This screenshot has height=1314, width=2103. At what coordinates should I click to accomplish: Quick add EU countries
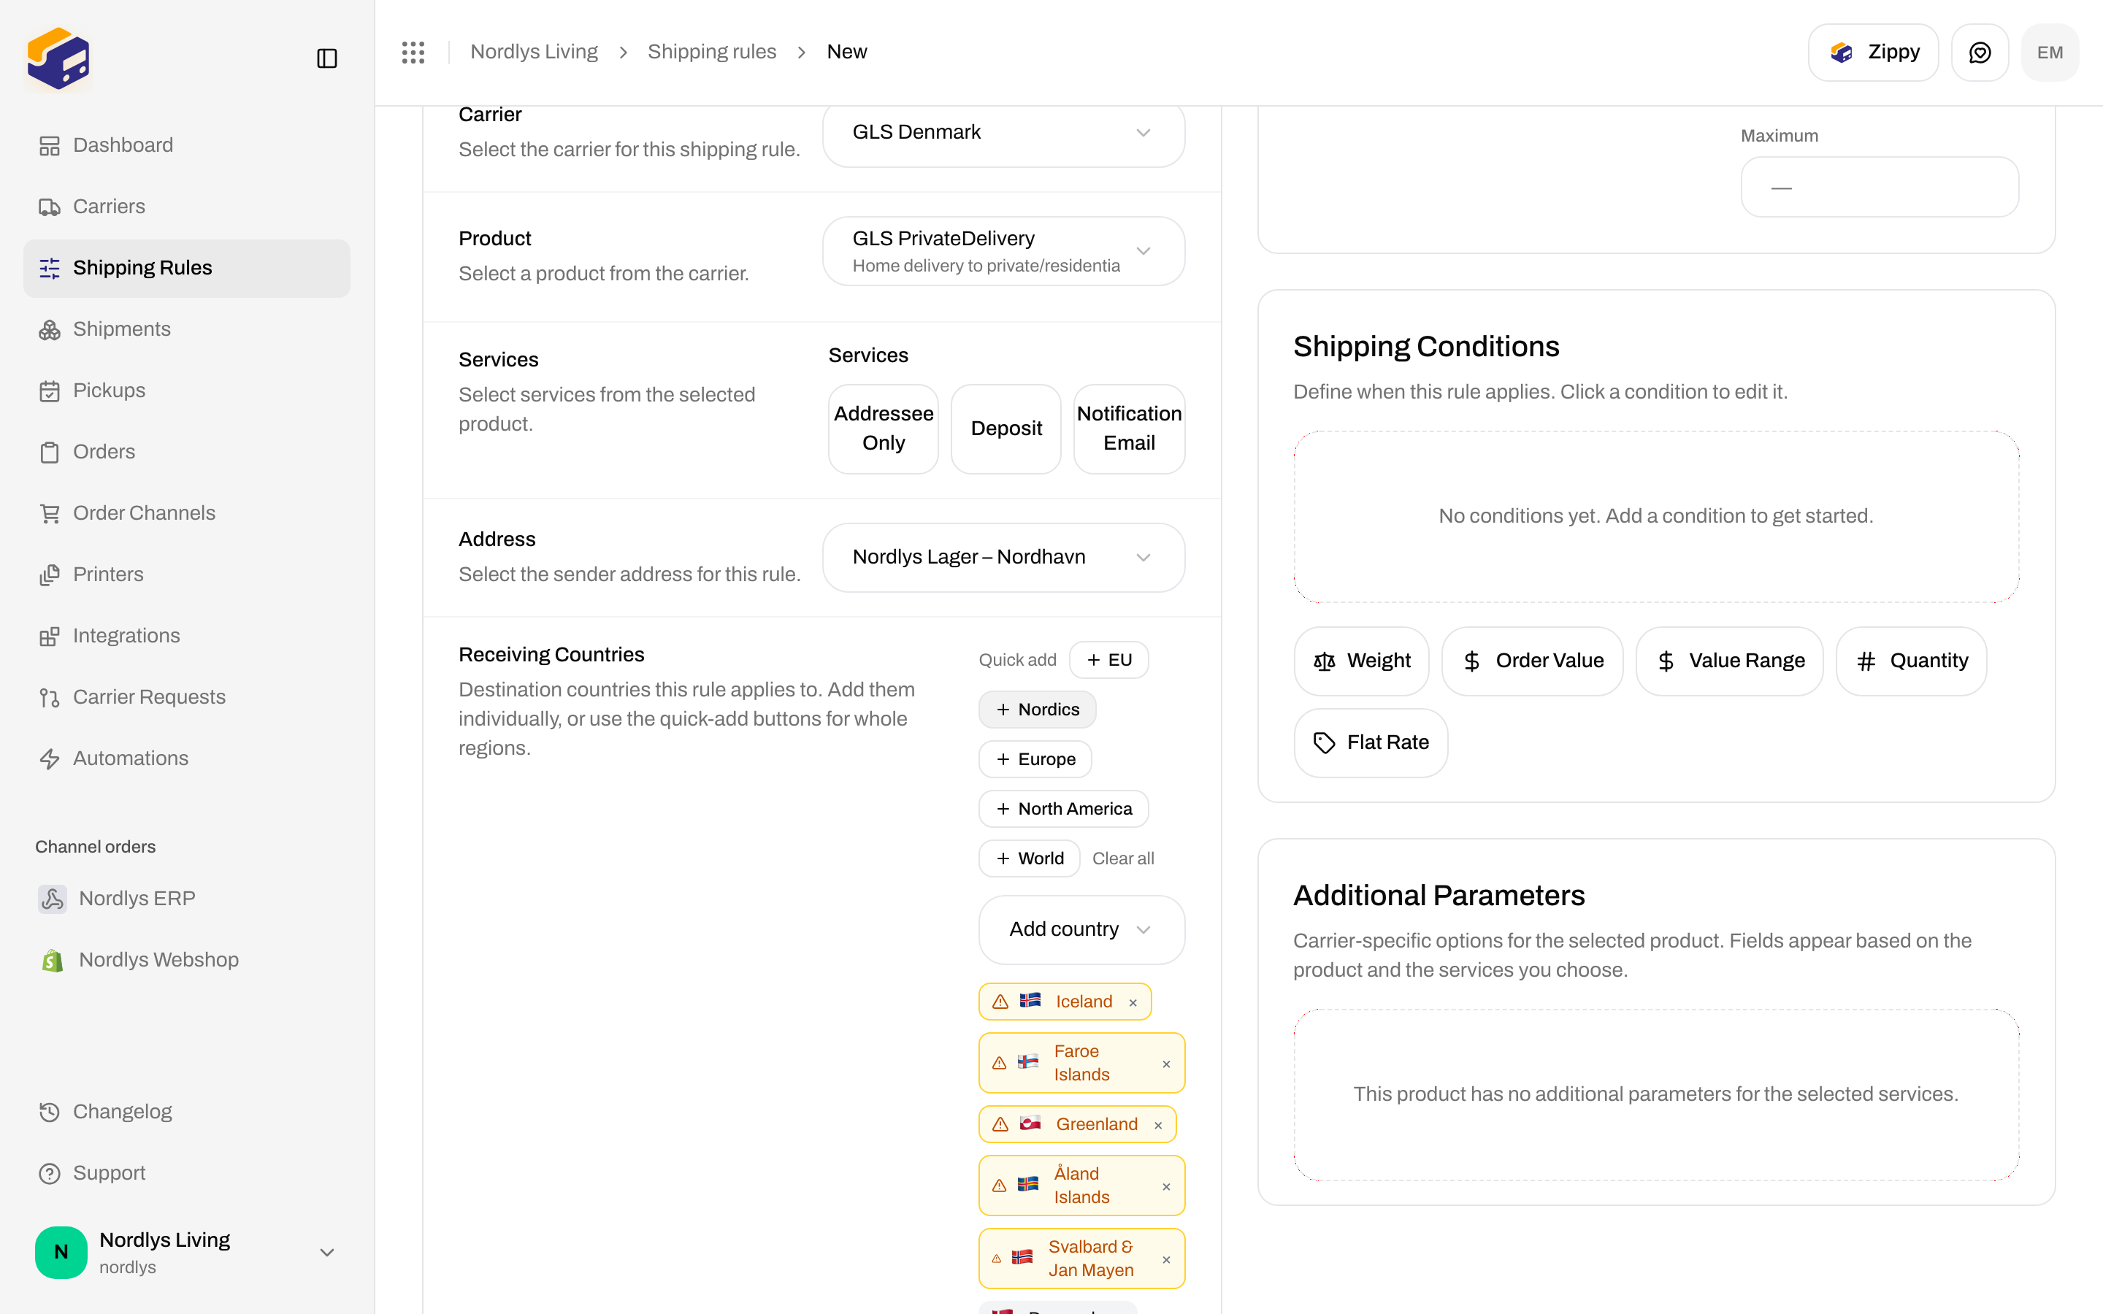coord(1109,660)
